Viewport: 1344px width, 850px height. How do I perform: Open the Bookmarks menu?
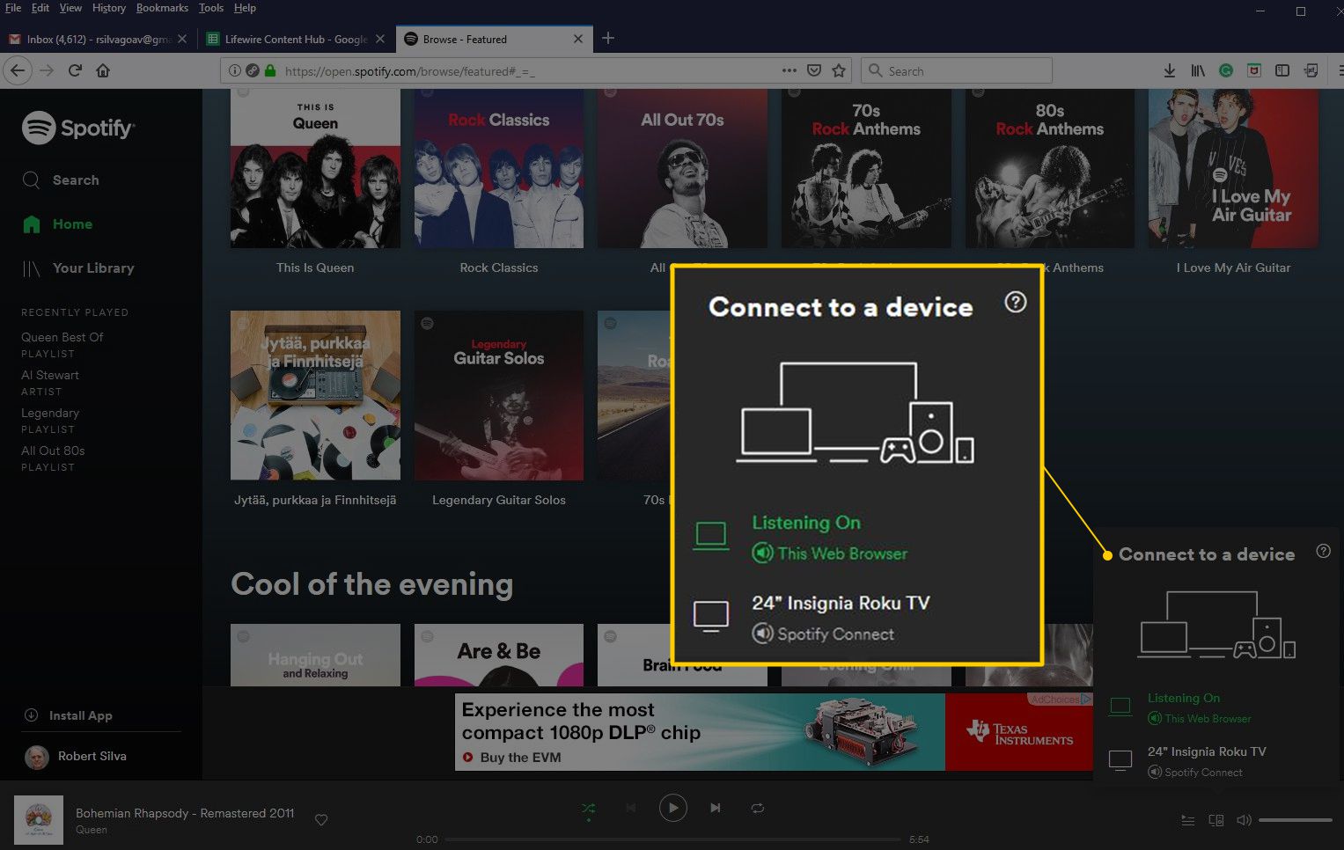click(162, 8)
